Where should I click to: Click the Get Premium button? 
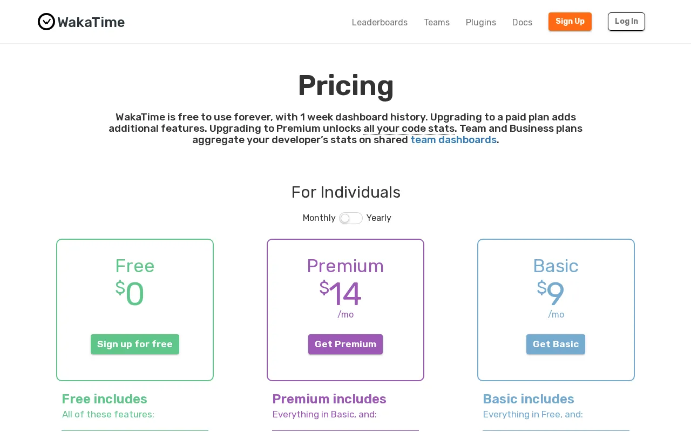(x=345, y=345)
